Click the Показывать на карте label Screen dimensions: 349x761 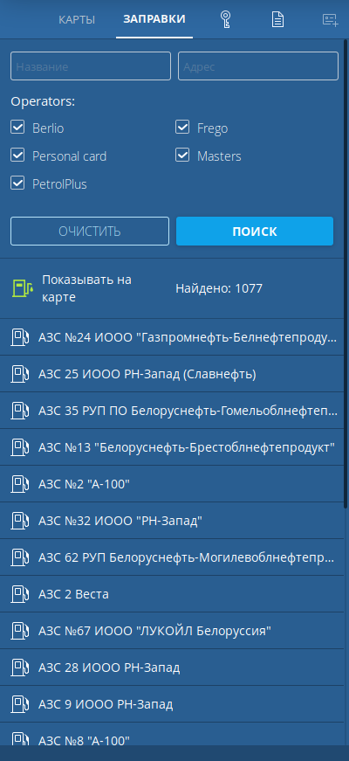pos(86,288)
